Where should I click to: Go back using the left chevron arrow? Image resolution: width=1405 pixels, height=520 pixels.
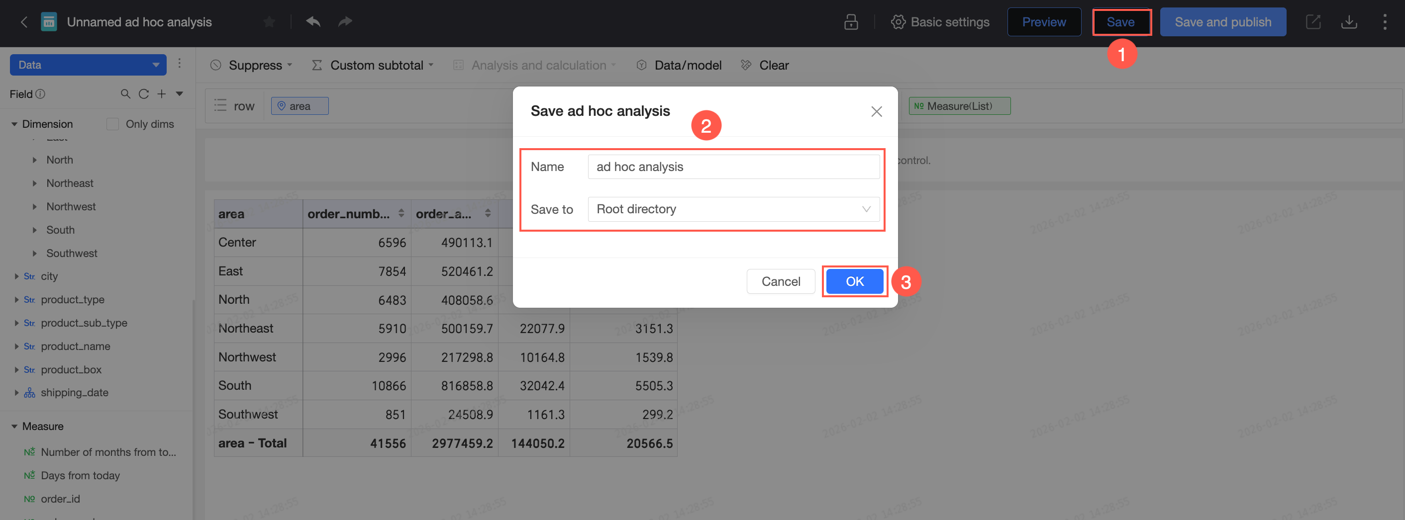coord(23,22)
